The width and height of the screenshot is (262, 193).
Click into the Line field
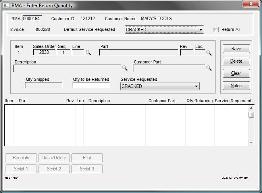[78, 52]
